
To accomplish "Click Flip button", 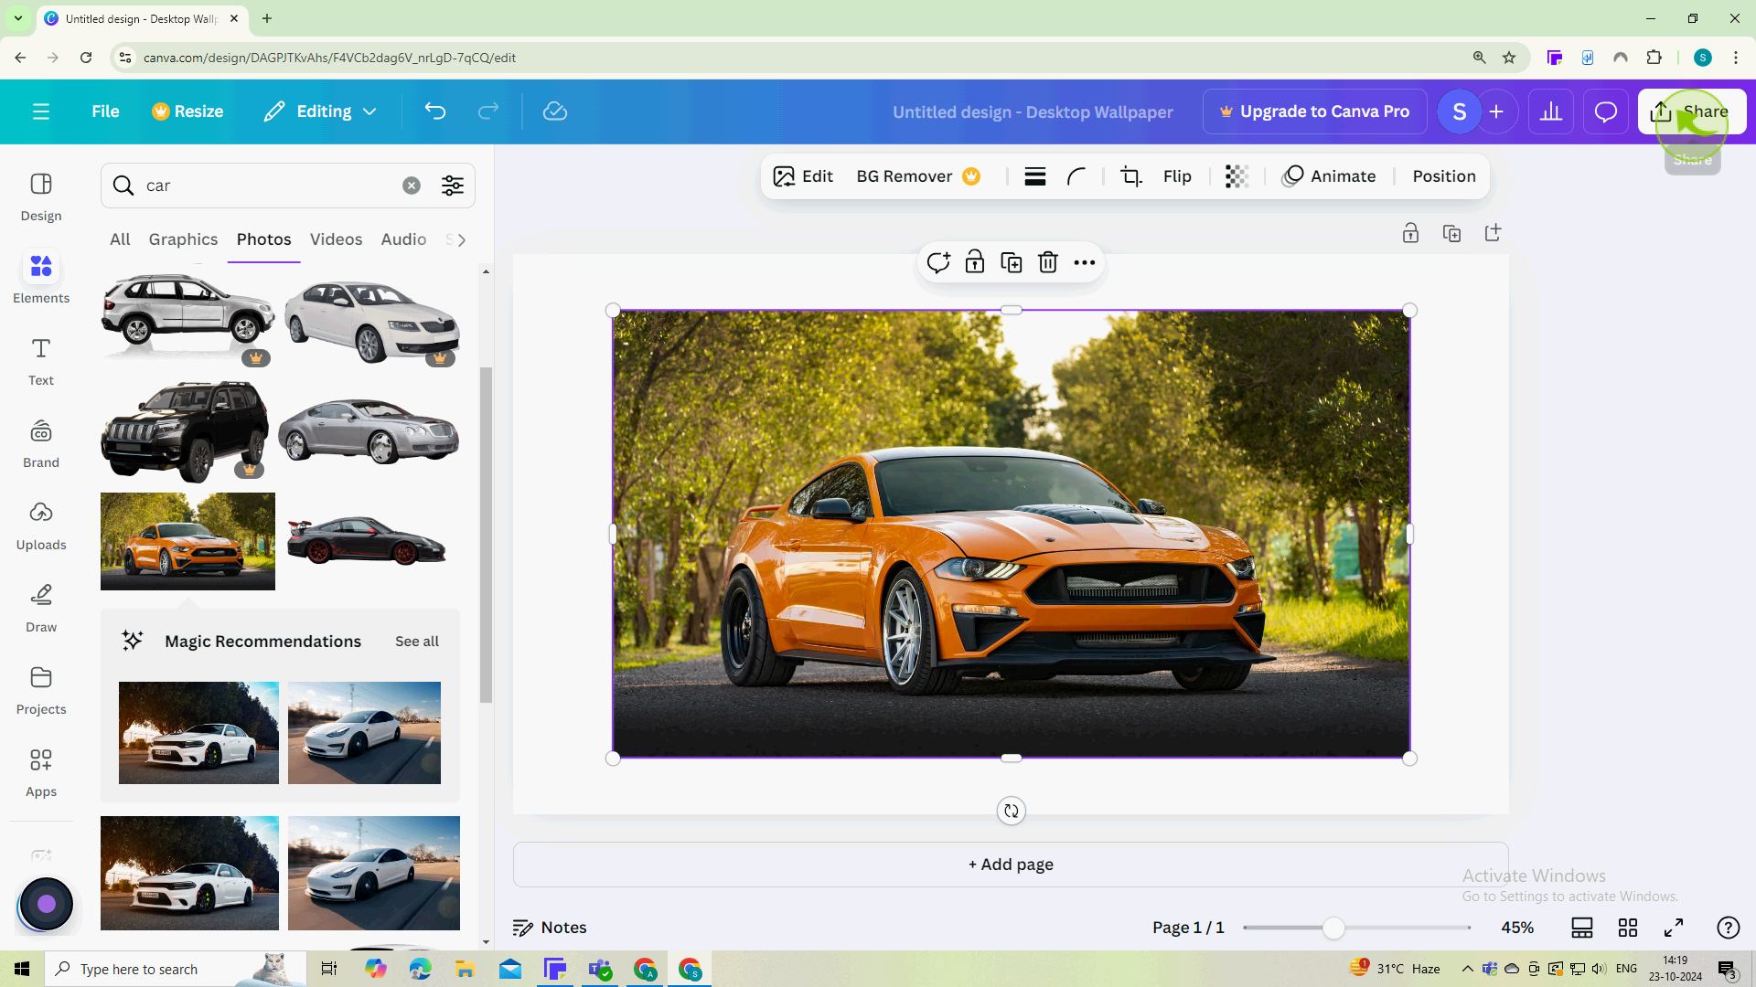I will 1177,176.
